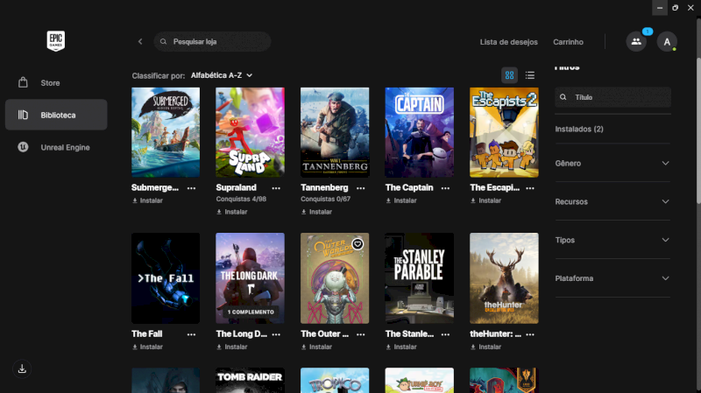Install The Outer Worlds
The height and width of the screenshot is (393, 701).
(x=316, y=347)
